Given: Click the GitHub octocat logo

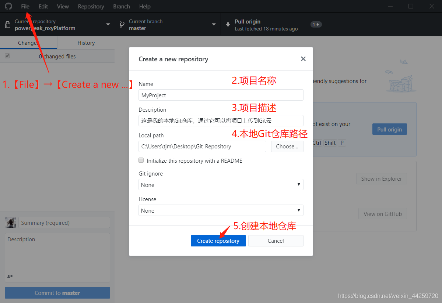Looking at the screenshot, I should click(8, 6).
